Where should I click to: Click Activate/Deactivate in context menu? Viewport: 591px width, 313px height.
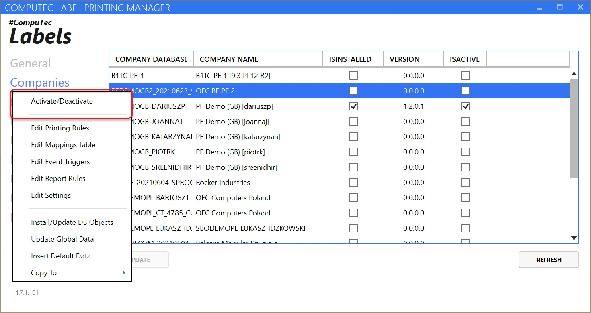[62, 101]
